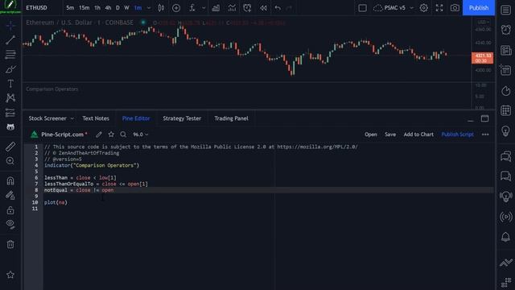
Task: Expand the Stock Screener dropdown arrow
Action: [x=72, y=118]
